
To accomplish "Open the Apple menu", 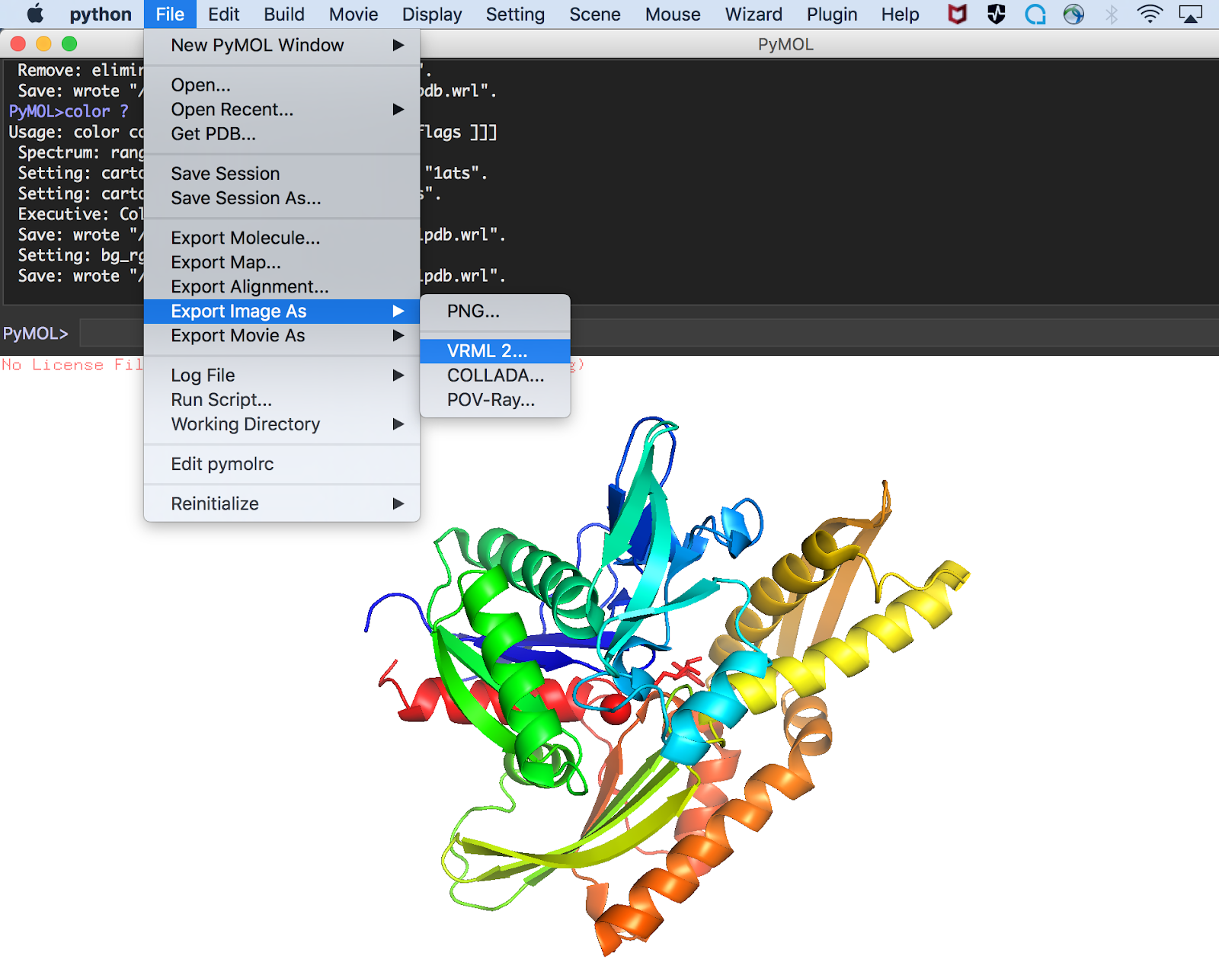I will click(x=35, y=14).
